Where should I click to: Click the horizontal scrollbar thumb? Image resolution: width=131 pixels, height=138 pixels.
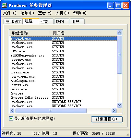(x=51, y=111)
